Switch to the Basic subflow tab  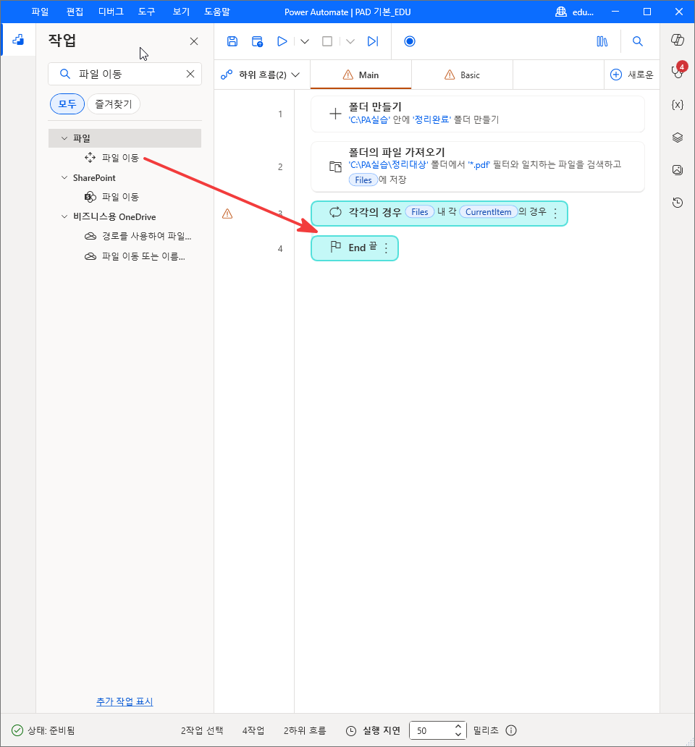tap(462, 75)
